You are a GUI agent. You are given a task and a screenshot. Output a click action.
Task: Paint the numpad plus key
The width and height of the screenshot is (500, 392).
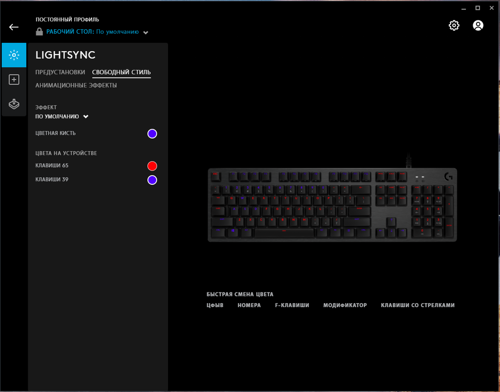pos(449,206)
